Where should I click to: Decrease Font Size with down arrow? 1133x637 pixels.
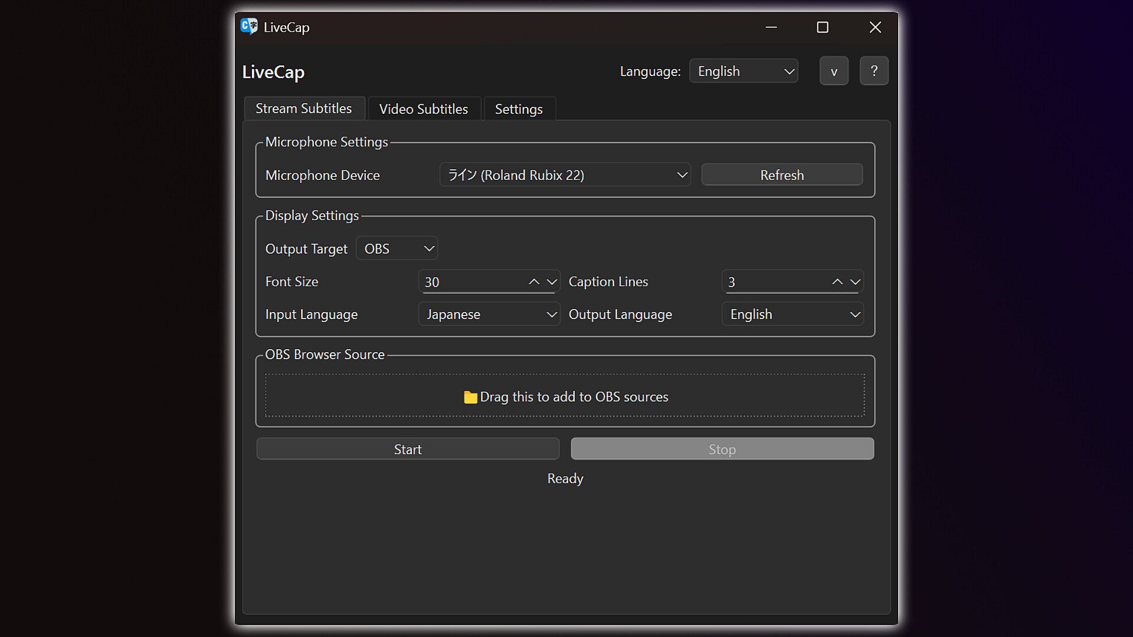pos(552,282)
